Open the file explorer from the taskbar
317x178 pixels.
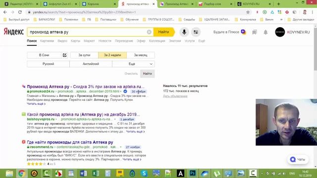[9, 173]
